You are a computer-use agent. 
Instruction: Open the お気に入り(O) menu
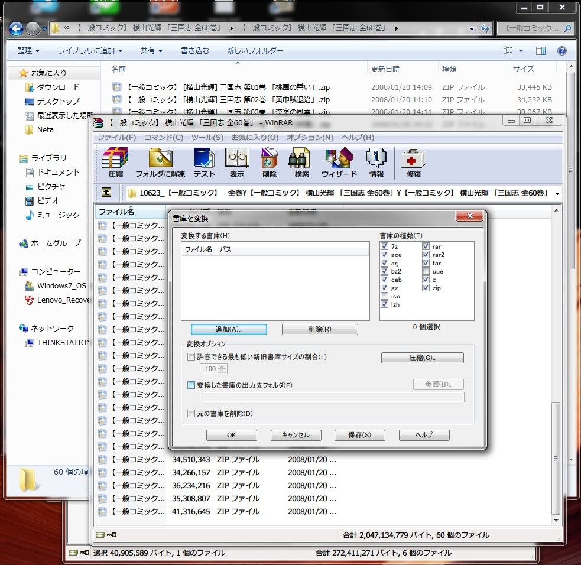coord(255,138)
